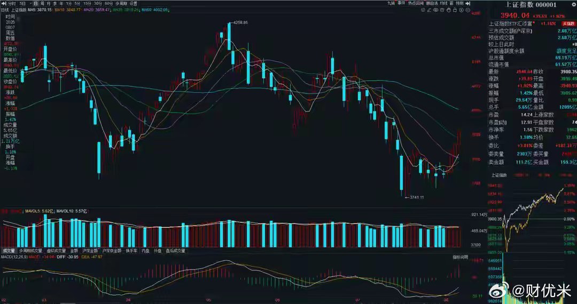
Task: Click the zoom-in plus circle icon
Action: 462,10
